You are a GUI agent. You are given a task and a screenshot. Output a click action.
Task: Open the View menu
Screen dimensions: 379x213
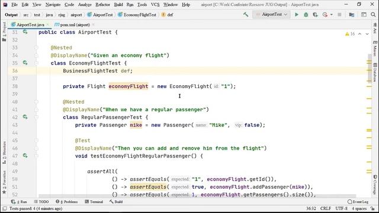click(37, 5)
